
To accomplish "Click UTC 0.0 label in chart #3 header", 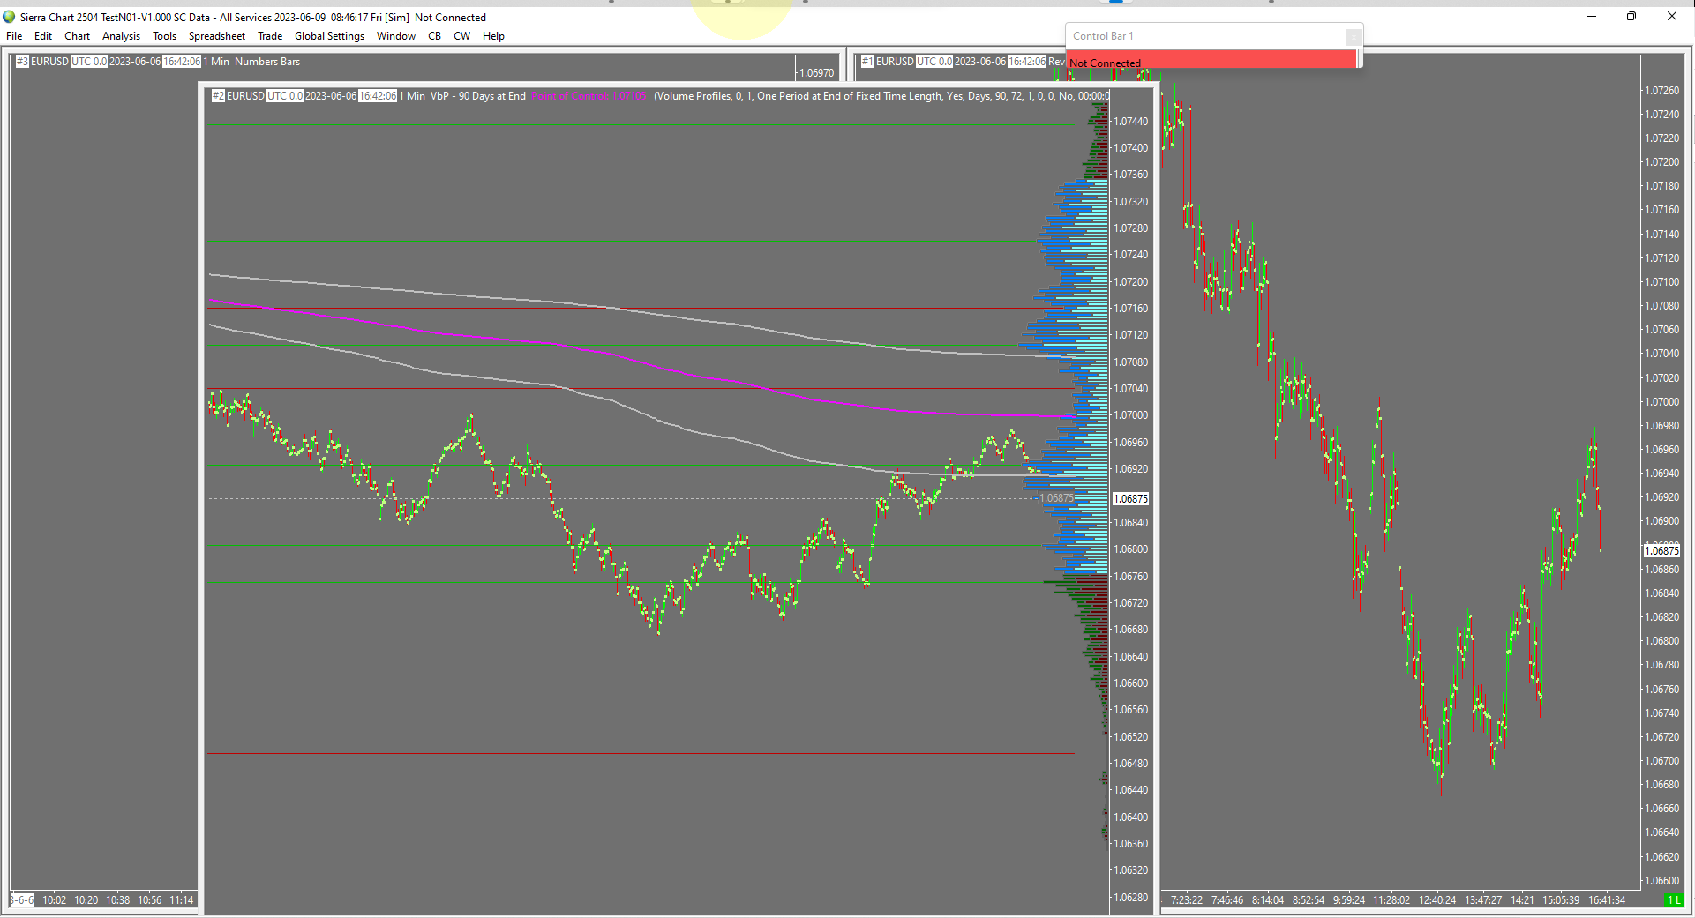I will pos(89,62).
